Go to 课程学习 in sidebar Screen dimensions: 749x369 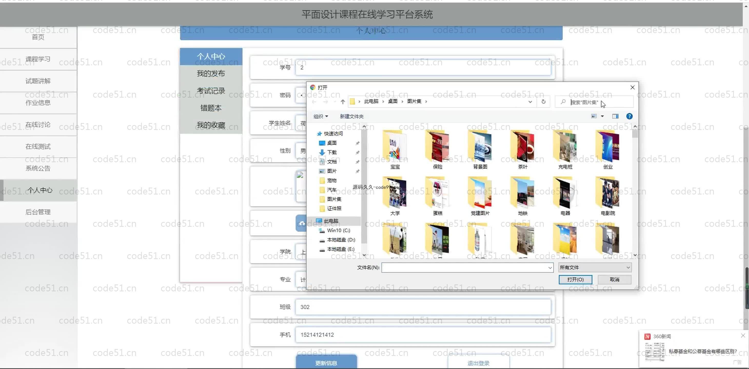pos(38,59)
